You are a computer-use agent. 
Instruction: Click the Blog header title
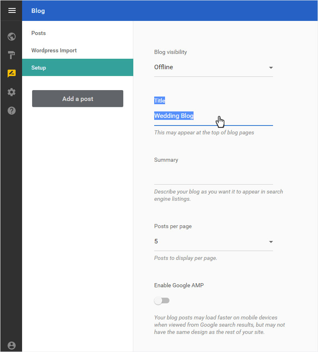point(38,11)
